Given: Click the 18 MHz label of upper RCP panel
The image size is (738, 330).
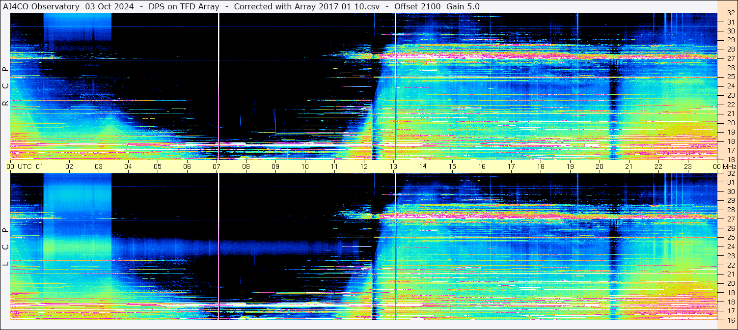Looking at the screenshot, I should (x=730, y=141).
